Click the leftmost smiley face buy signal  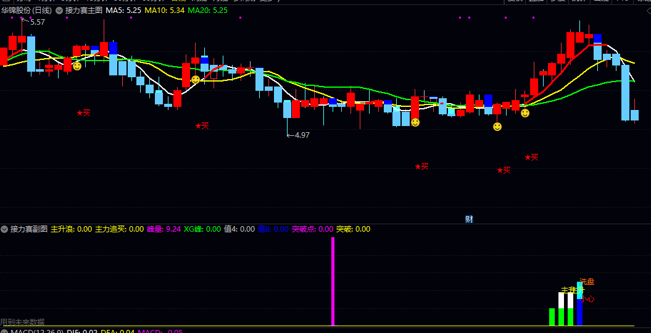tap(77, 65)
